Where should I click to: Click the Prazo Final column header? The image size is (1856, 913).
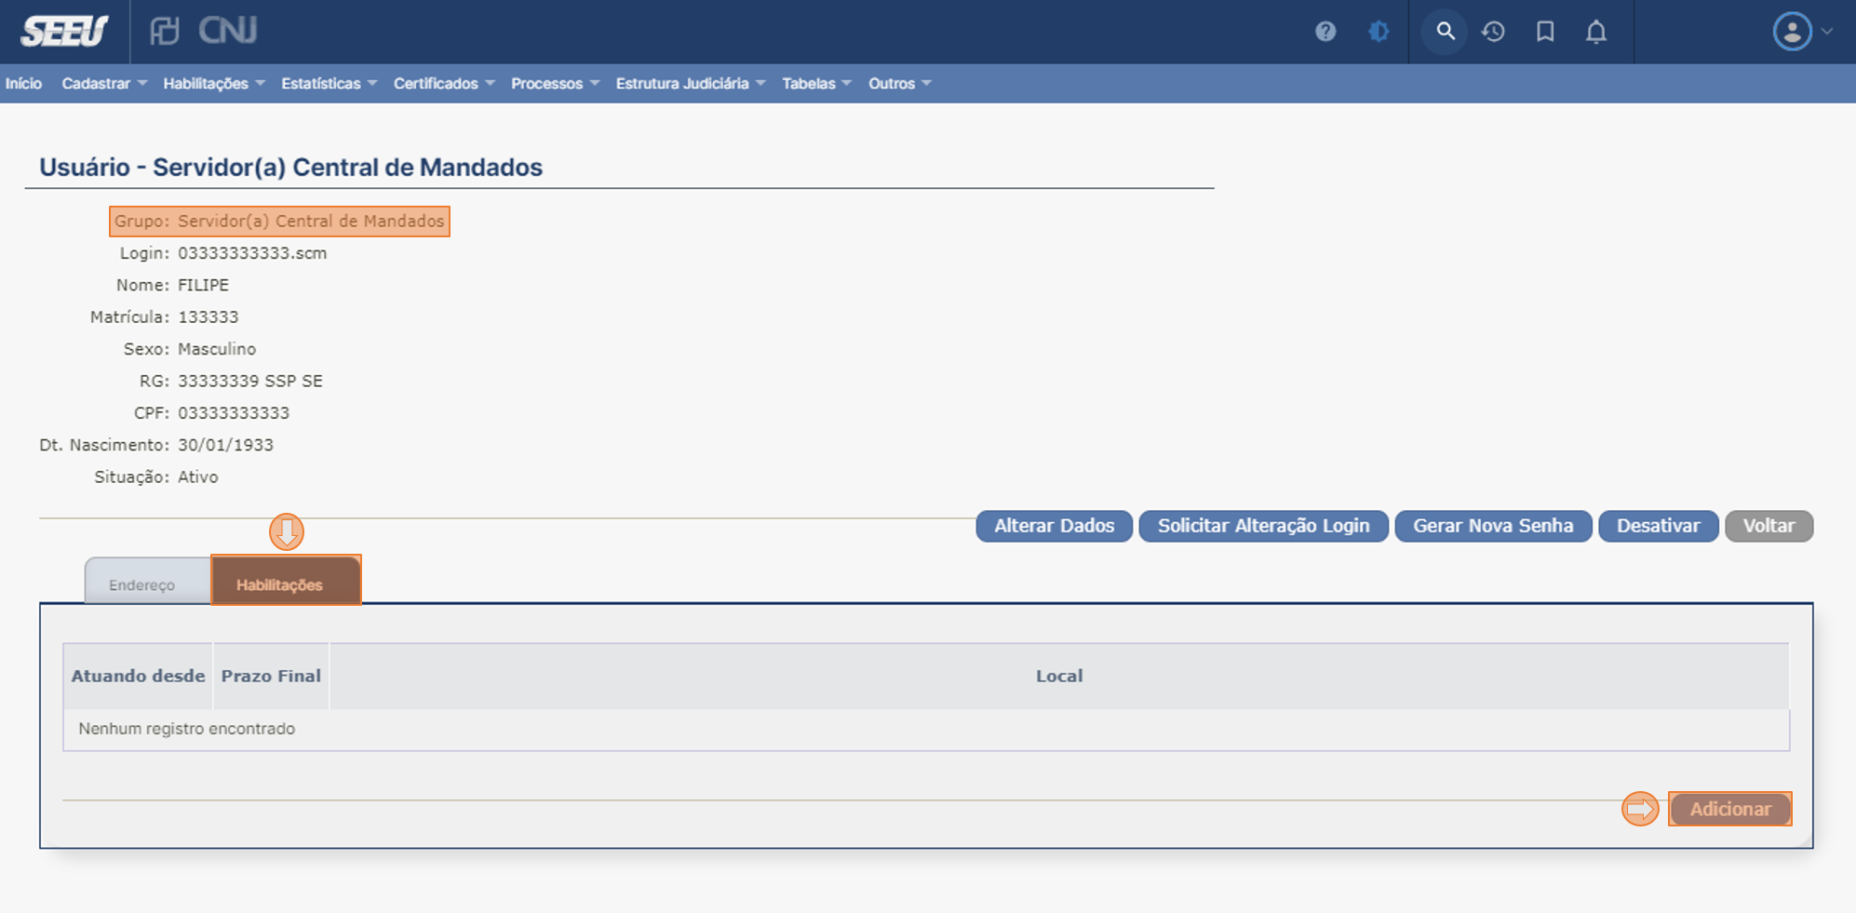click(271, 676)
